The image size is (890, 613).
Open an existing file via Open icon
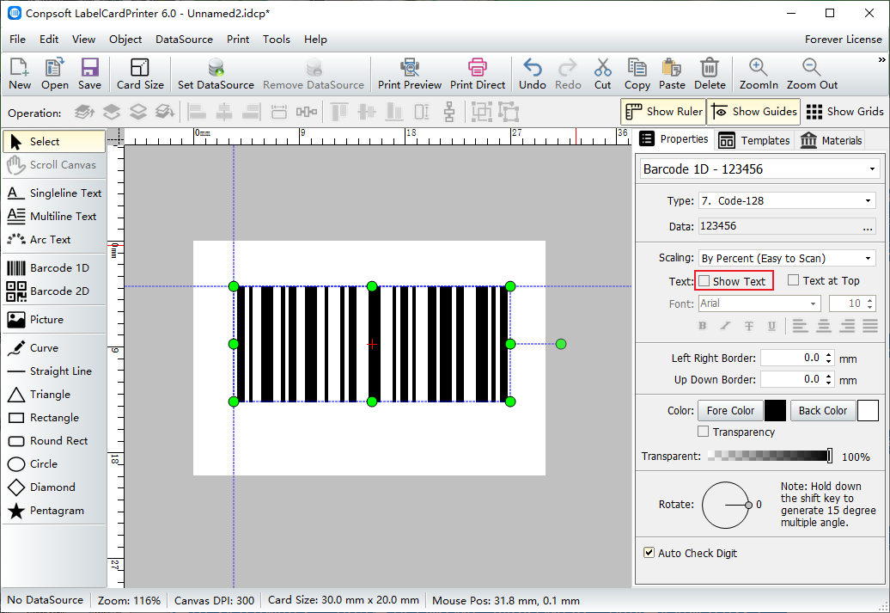pyautogui.click(x=54, y=74)
